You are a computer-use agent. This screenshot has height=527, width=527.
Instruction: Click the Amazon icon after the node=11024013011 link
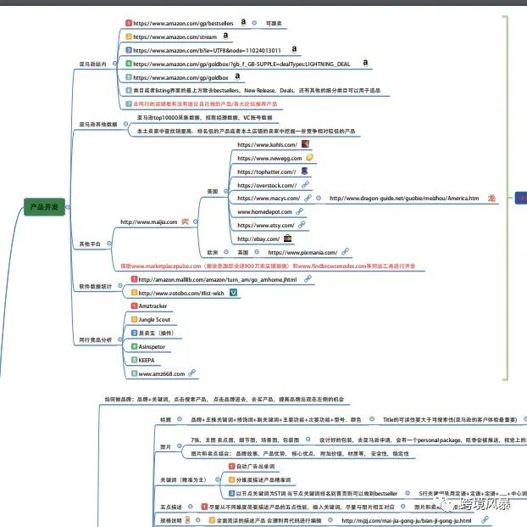[x=294, y=49]
